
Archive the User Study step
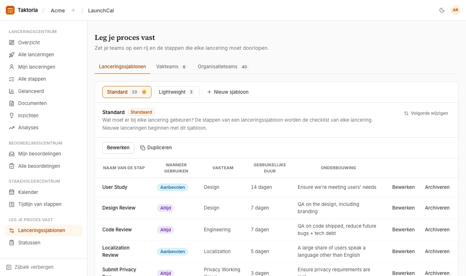[437, 187]
